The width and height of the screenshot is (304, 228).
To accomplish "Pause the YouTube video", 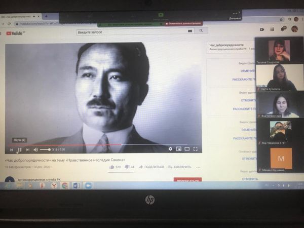I will coord(19,150).
